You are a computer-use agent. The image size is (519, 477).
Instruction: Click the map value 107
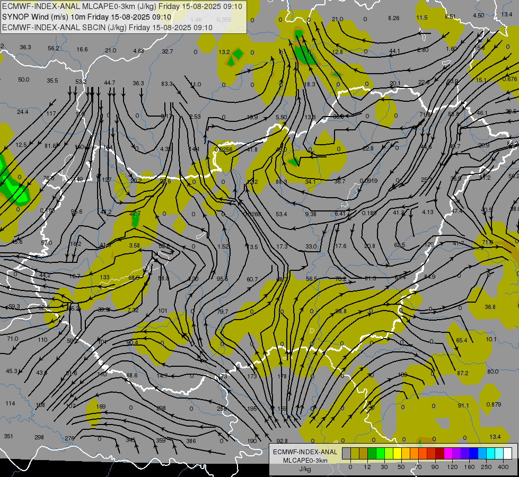[x=71, y=406]
